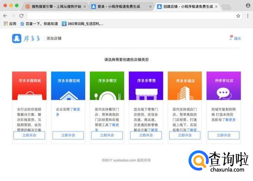
Task: Click the 请选择需要创建的店铺类型 heading
Action: 126,60
